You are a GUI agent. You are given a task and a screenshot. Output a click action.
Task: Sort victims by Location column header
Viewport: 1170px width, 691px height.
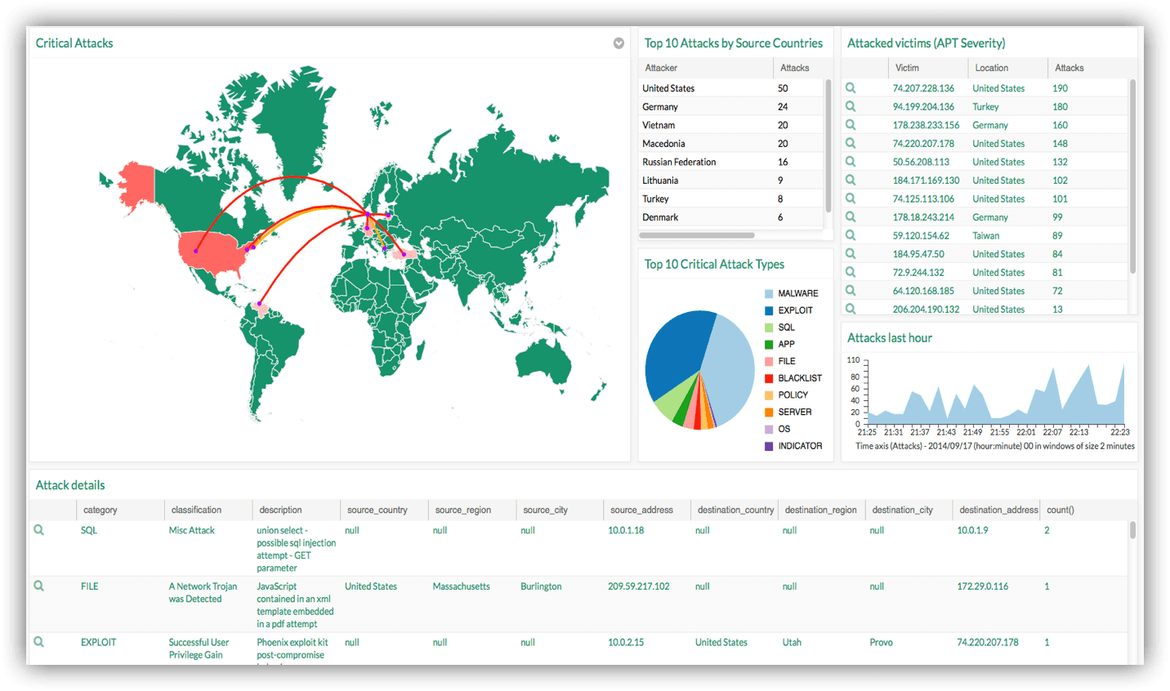pos(991,68)
